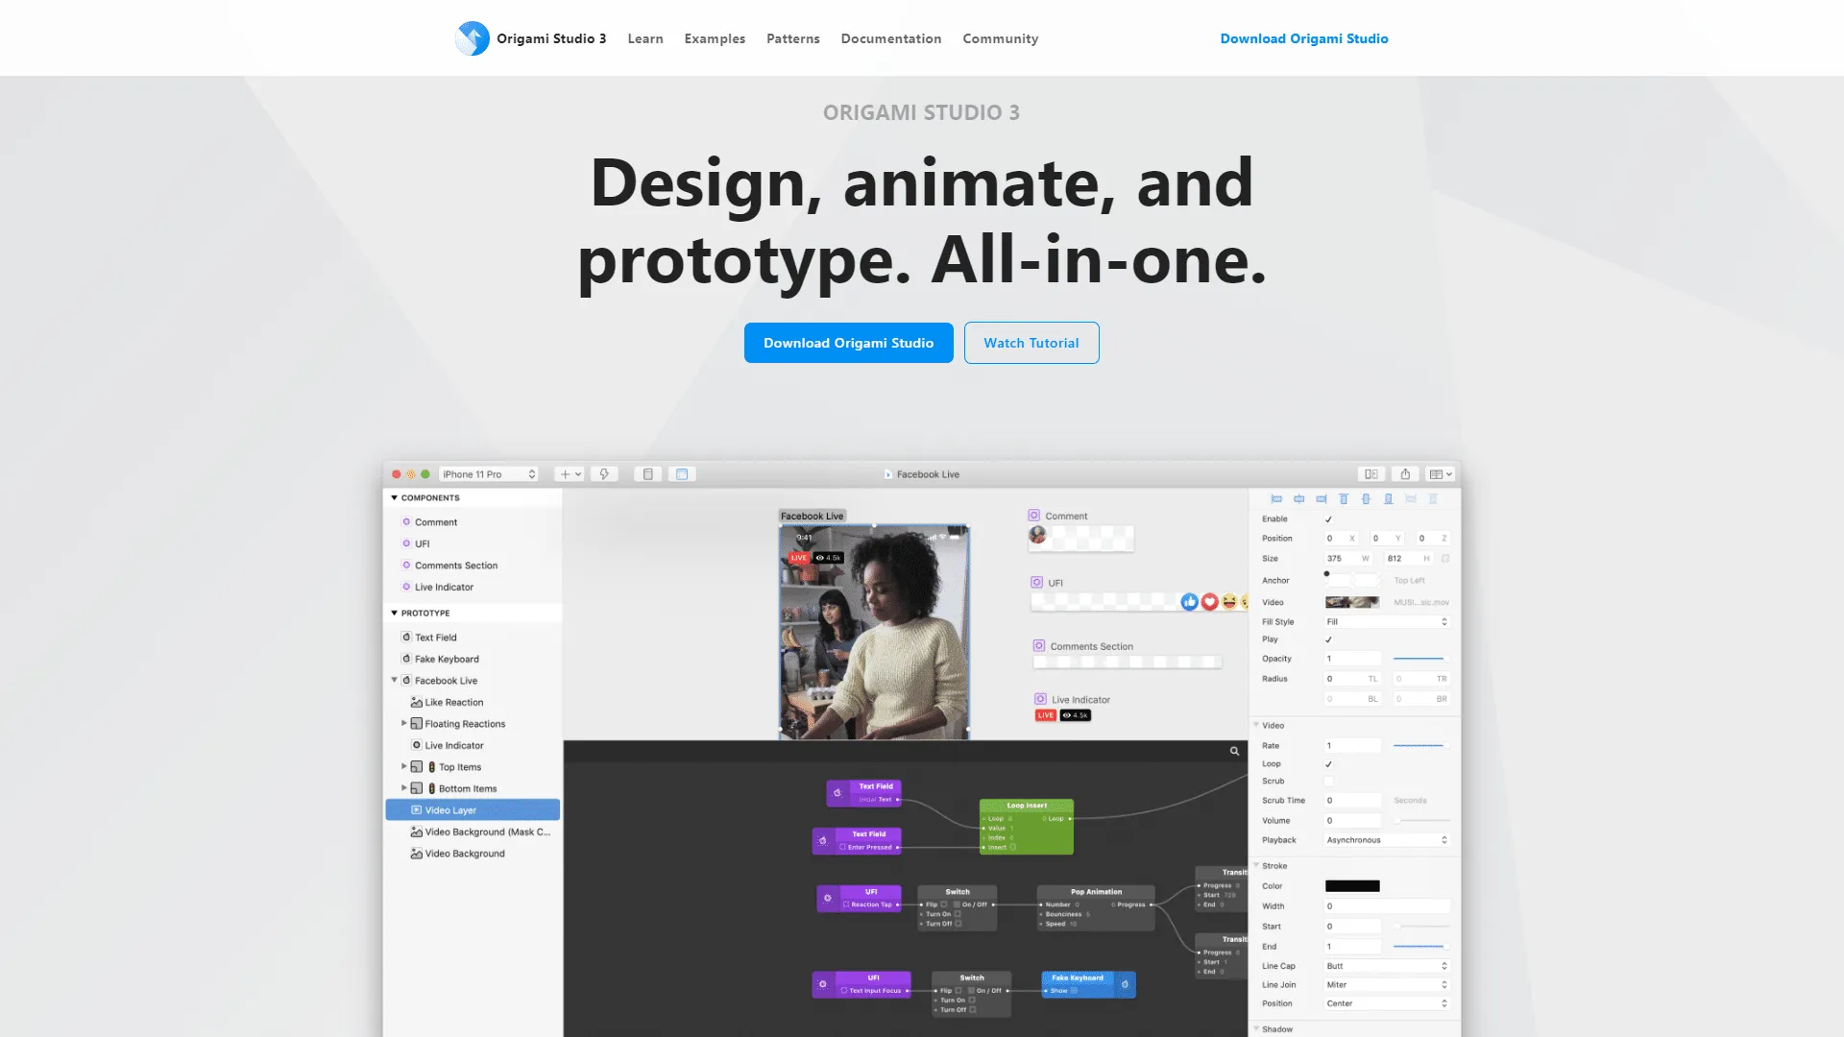Click the size proportion lock icon
This screenshot has height=1037, width=1844.
pos(1445,559)
